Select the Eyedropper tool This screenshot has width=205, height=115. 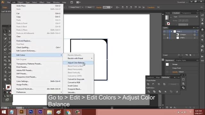click(x=5, y=68)
